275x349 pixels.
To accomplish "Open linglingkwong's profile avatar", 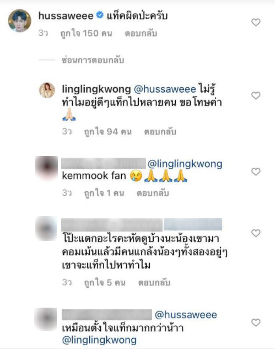I will click(x=47, y=90).
